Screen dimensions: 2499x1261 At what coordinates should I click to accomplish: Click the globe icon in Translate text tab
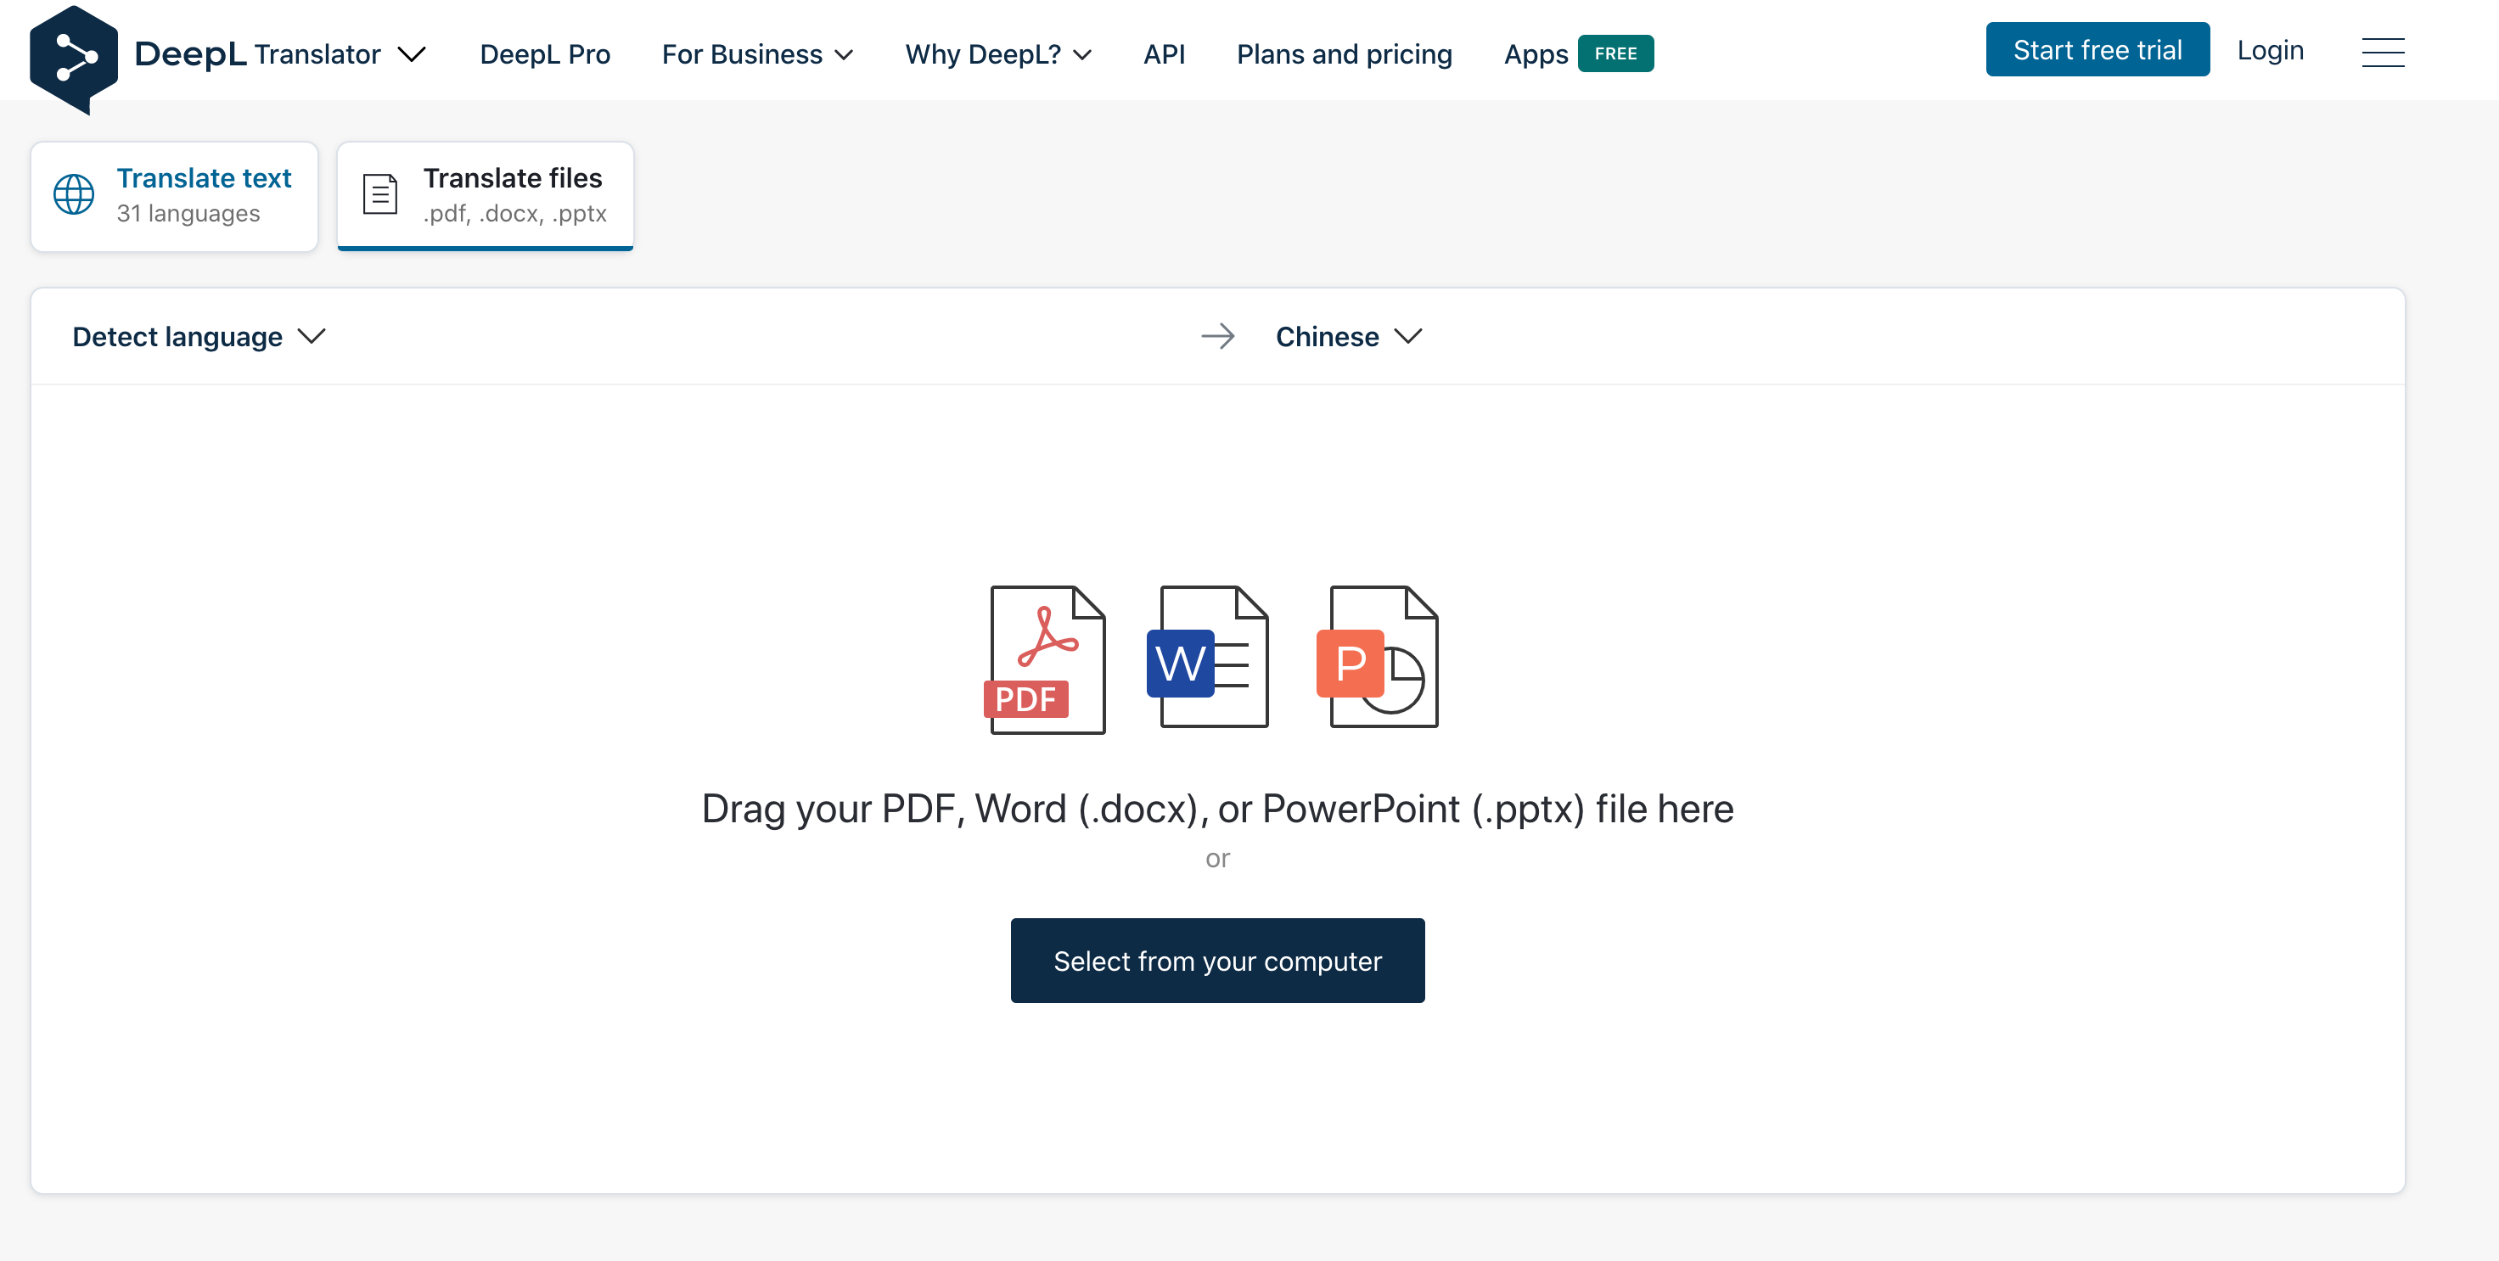click(x=74, y=195)
